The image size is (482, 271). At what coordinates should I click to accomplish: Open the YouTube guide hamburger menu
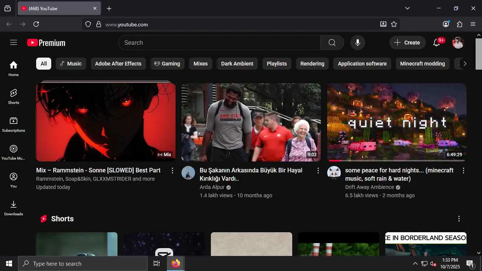click(x=14, y=43)
